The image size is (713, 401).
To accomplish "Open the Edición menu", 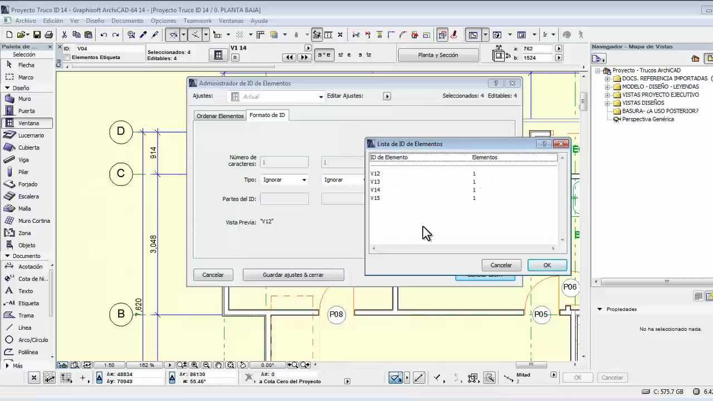I will 53,21.
